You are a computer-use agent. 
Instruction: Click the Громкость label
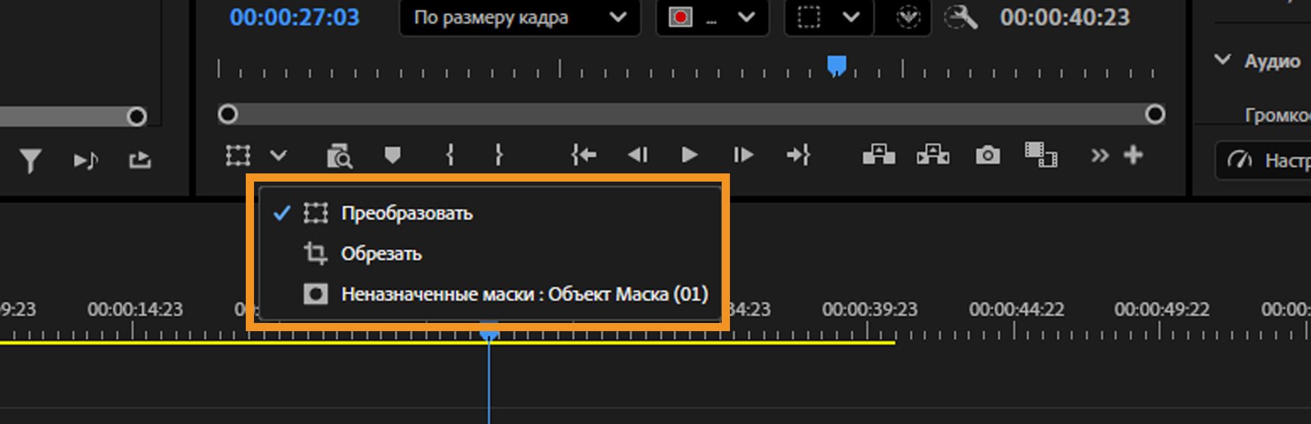coord(1277,115)
